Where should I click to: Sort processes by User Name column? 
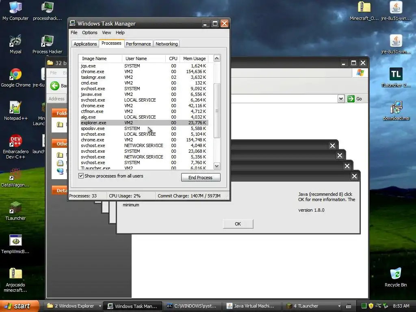coord(143,58)
